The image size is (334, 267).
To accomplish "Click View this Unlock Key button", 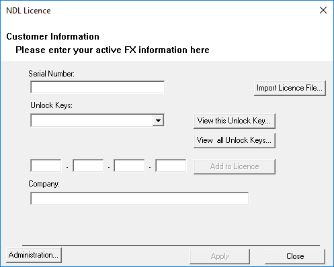I will [x=235, y=121].
